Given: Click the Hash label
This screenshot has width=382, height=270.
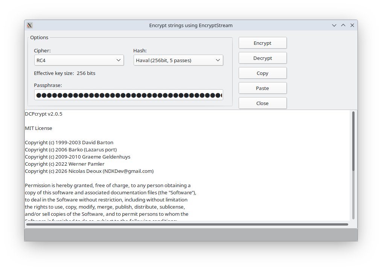Looking at the screenshot, I should click(140, 51).
